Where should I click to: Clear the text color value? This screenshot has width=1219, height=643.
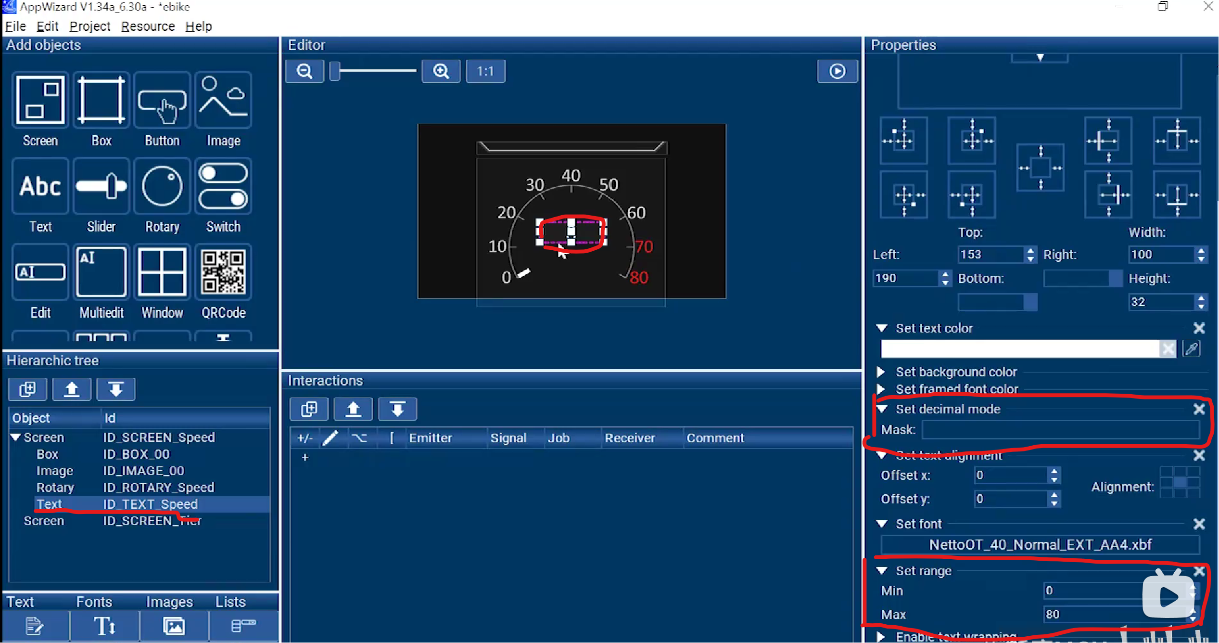pos(1168,348)
